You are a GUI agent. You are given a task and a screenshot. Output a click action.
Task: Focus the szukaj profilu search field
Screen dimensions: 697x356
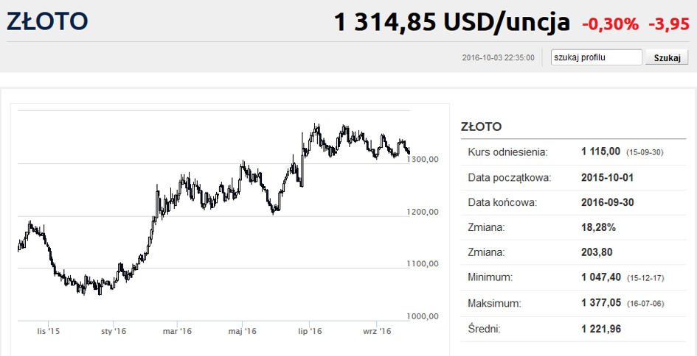pyautogui.click(x=597, y=57)
